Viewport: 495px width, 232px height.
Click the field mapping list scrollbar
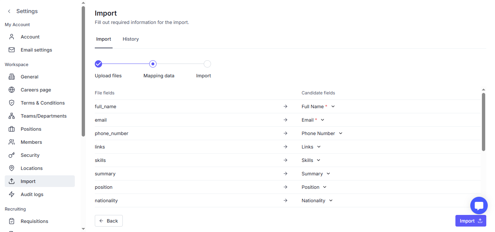pos(483,122)
